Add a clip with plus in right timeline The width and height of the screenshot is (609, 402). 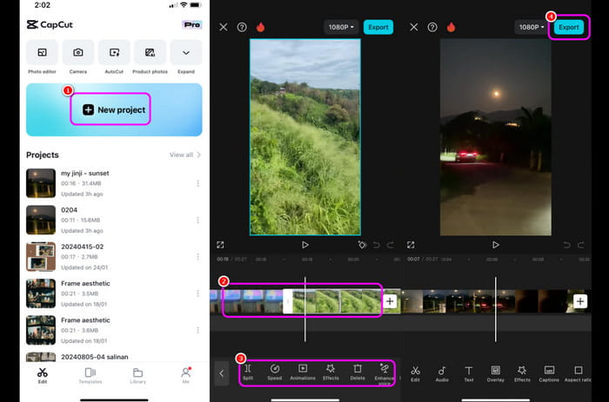pyautogui.click(x=580, y=301)
